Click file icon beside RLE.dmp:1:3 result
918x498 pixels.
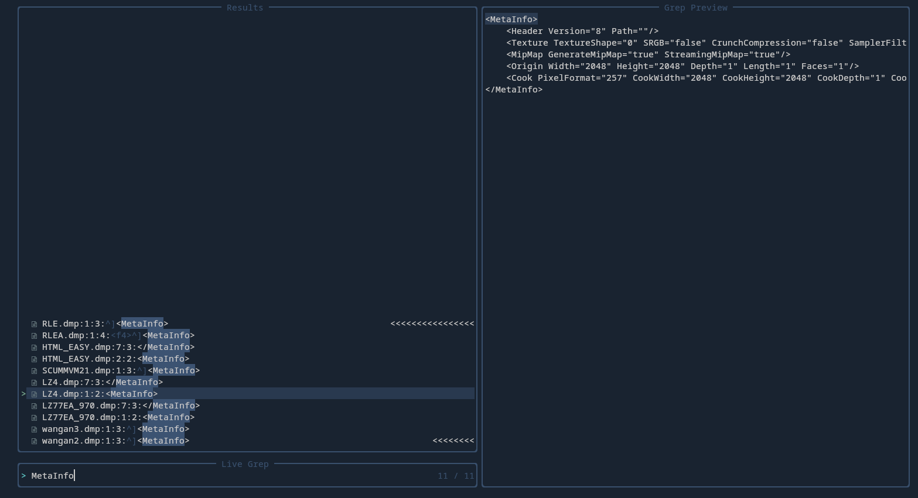pos(35,324)
